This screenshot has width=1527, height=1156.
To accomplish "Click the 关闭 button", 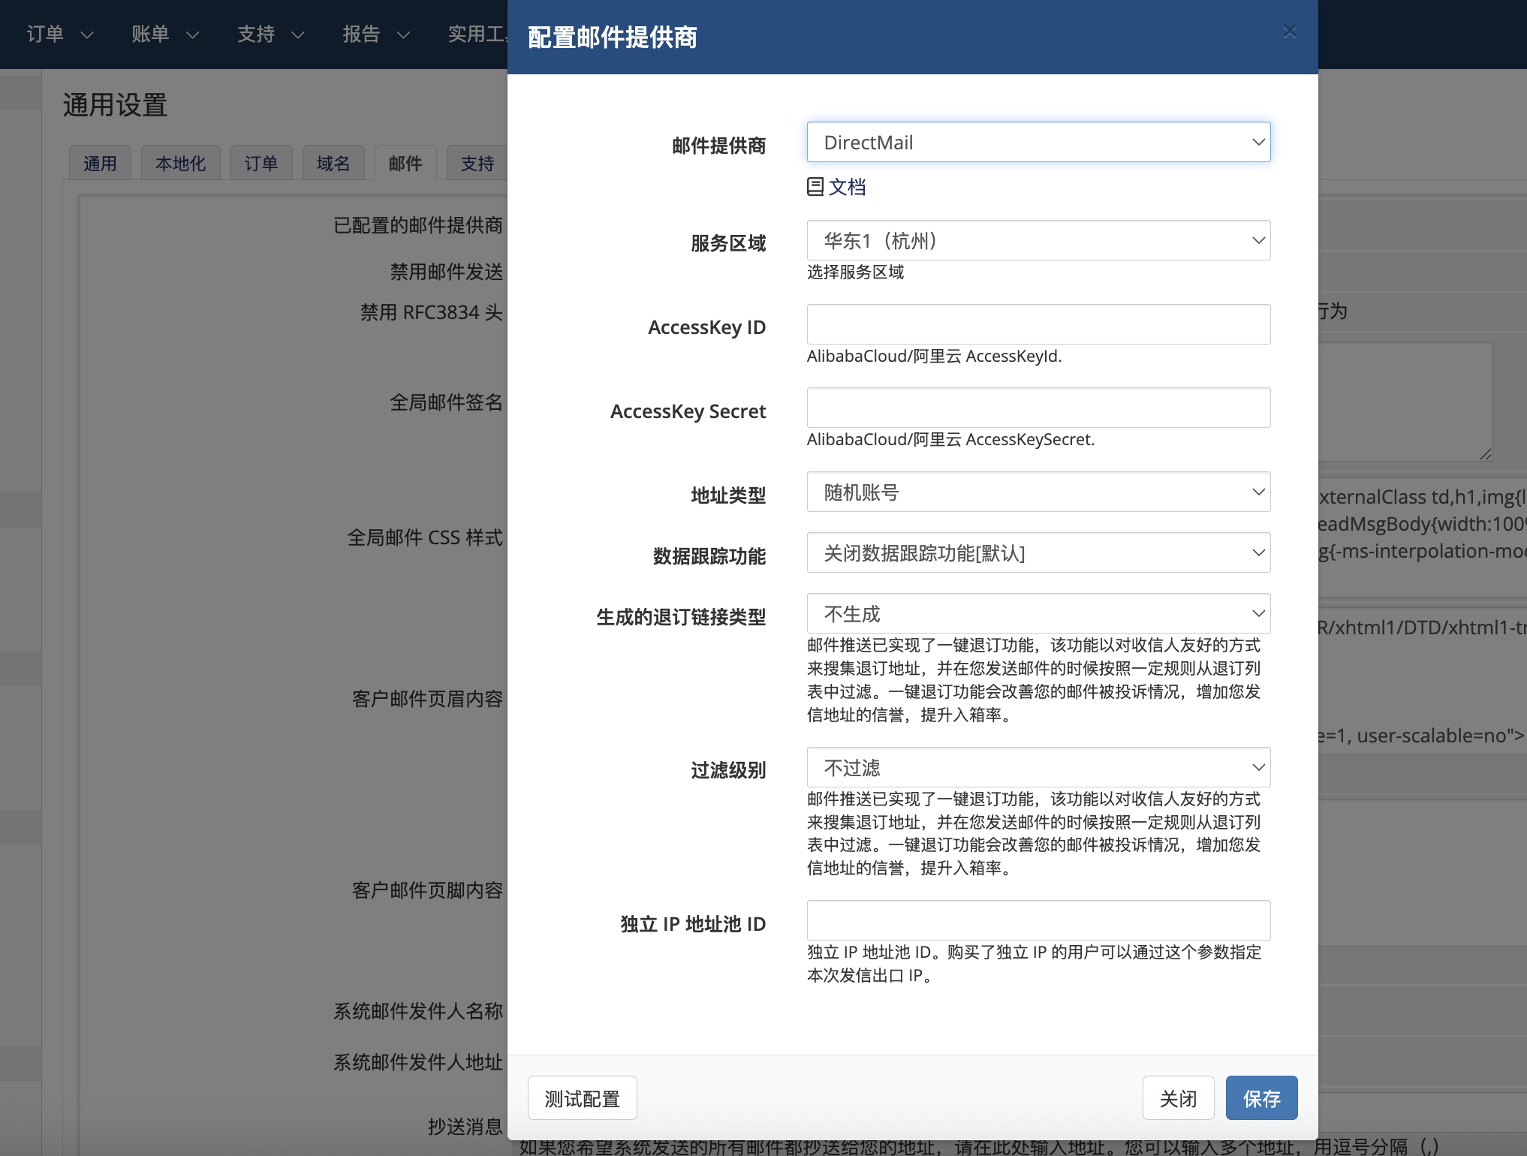I will coord(1177,1098).
